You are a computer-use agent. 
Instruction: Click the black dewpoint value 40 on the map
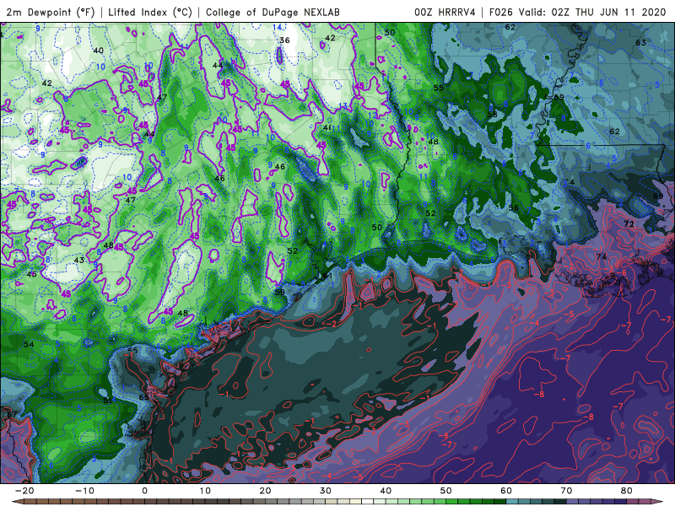[x=99, y=51]
